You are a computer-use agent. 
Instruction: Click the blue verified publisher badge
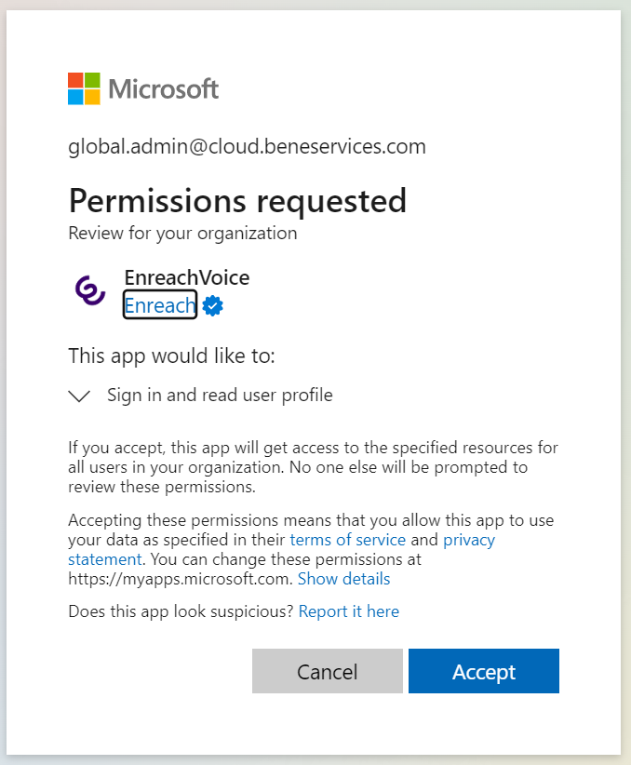[213, 306]
